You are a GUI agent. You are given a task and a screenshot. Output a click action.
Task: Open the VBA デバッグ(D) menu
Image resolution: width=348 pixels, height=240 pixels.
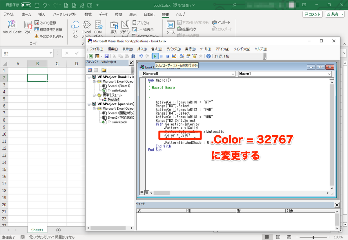[x=173, y=49]
